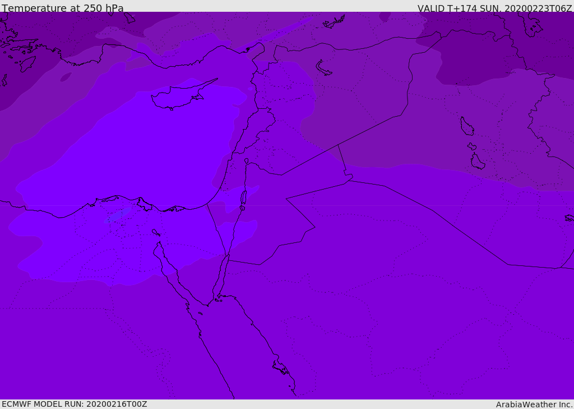The width and height of the screenshot is (574, 409).
Task: Click the island of Rhodes
Action: [x=27, y=63]
